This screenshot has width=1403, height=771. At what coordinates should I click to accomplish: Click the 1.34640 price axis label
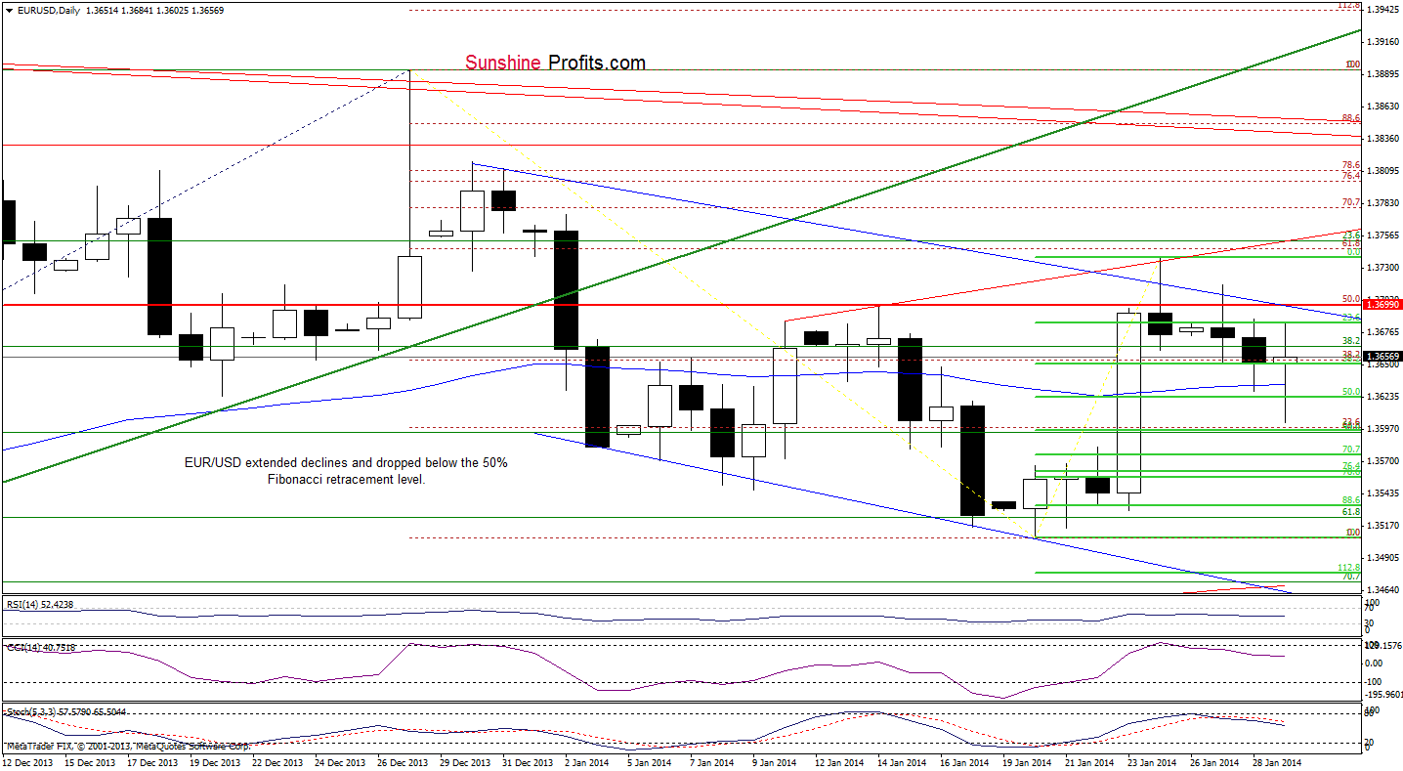coord(1383,590)
